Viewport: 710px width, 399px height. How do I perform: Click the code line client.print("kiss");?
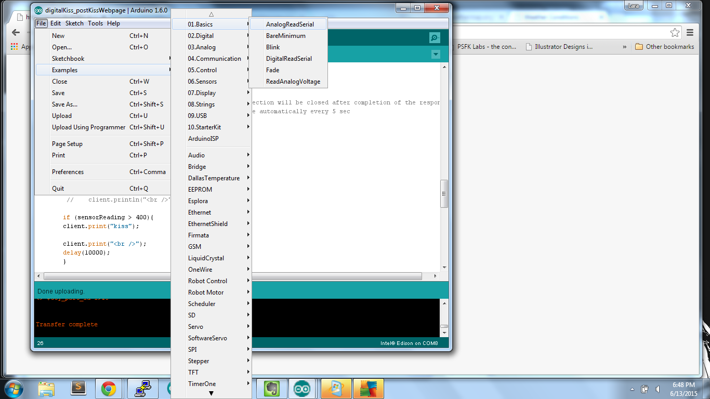(x=101, y=226)
